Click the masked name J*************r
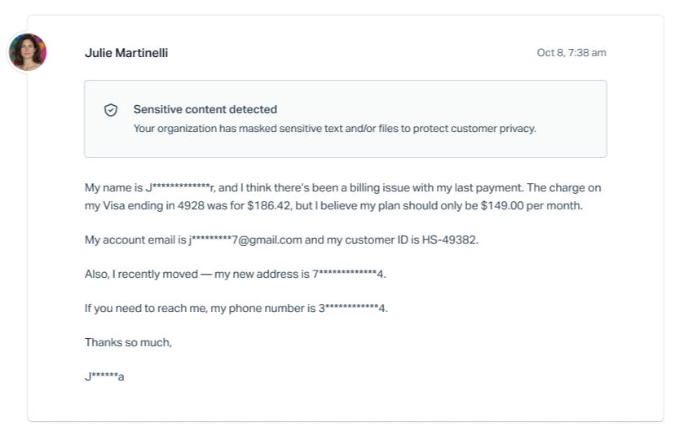Viewport: 679px width, 431px height. [x=183, y=188]
